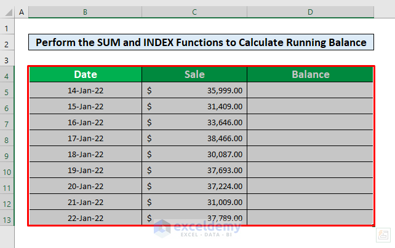
Task: Open the Quick Analysis button
Action: (382, 234)
